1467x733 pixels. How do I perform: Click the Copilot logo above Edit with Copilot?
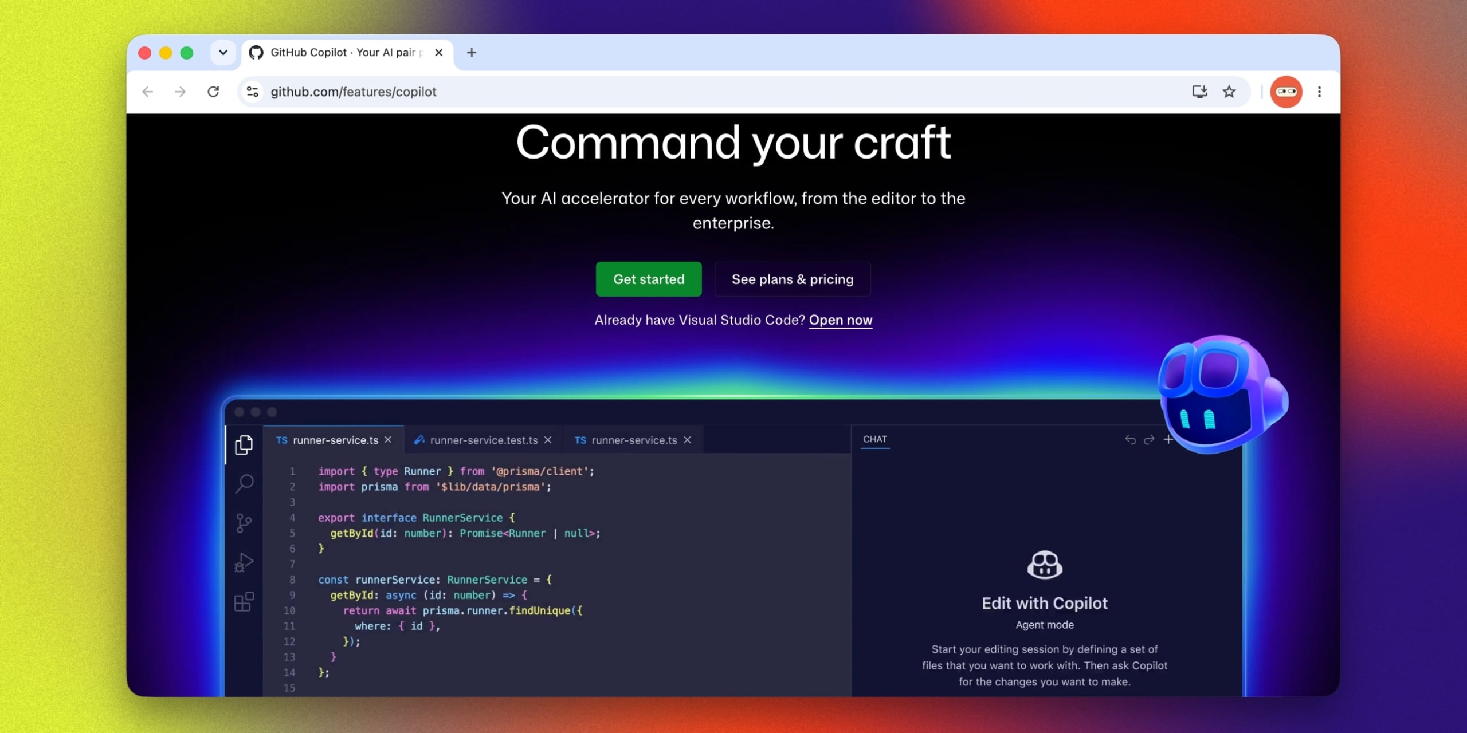(1045, 565)
